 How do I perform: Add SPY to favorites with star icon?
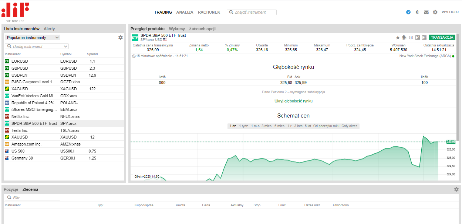(x=398, y=38)
